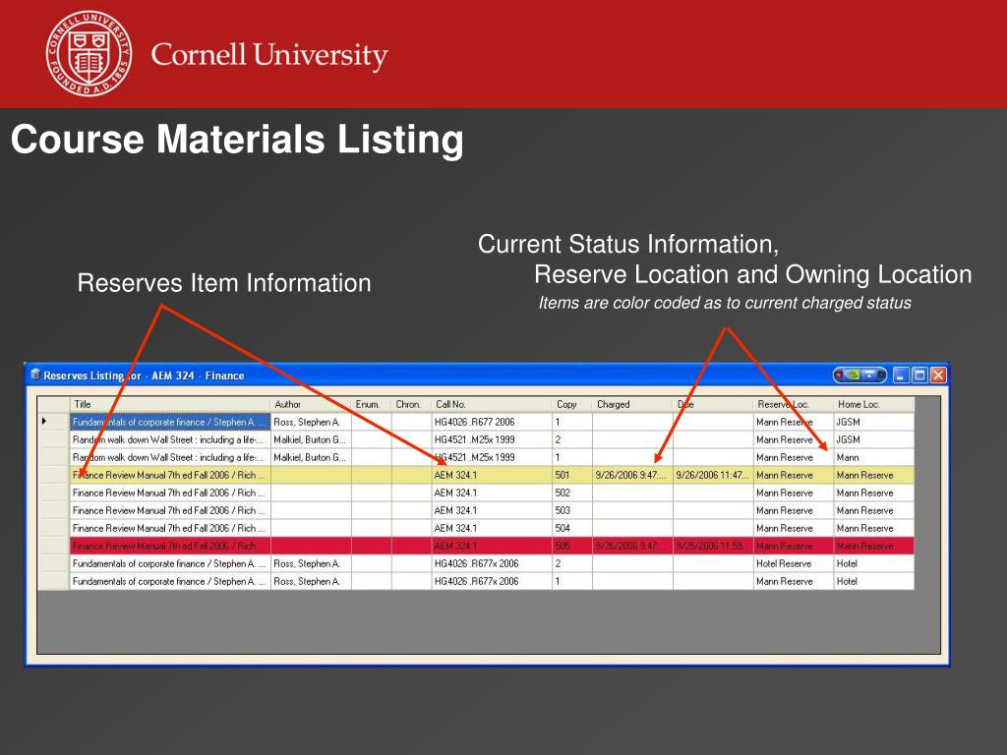The height and width of the screenshot is (755, 1007).
Task: Click the dark round button left of the minimize button
Action: pyautogui.click(x=881, y=375)
